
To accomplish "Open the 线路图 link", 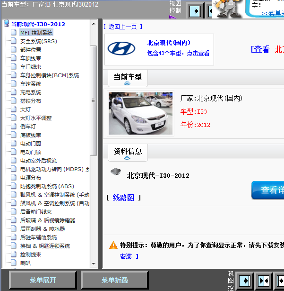I will [x=123, y=198].
